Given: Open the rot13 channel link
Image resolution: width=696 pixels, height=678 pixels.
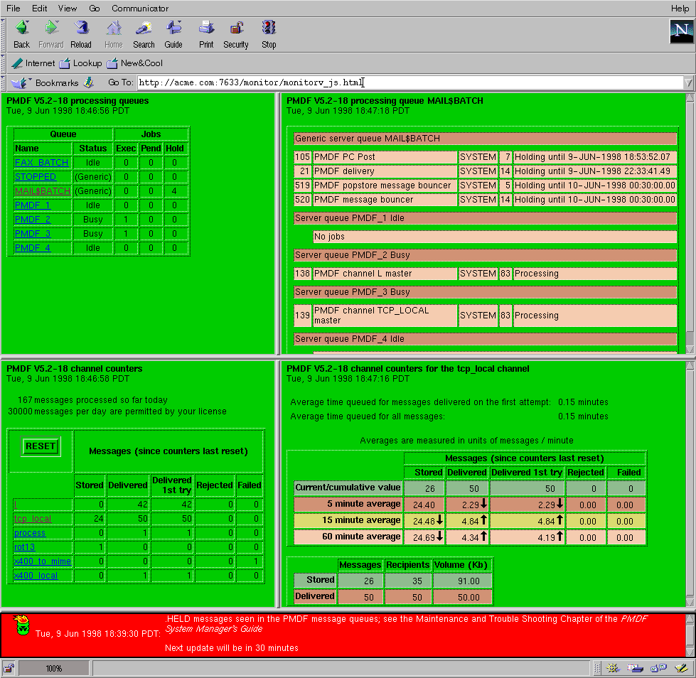Looking at the screenshot, I should (24, 547).
